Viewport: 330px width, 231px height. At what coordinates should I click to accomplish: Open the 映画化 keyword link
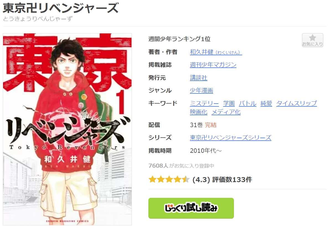[x=198, y=112]
